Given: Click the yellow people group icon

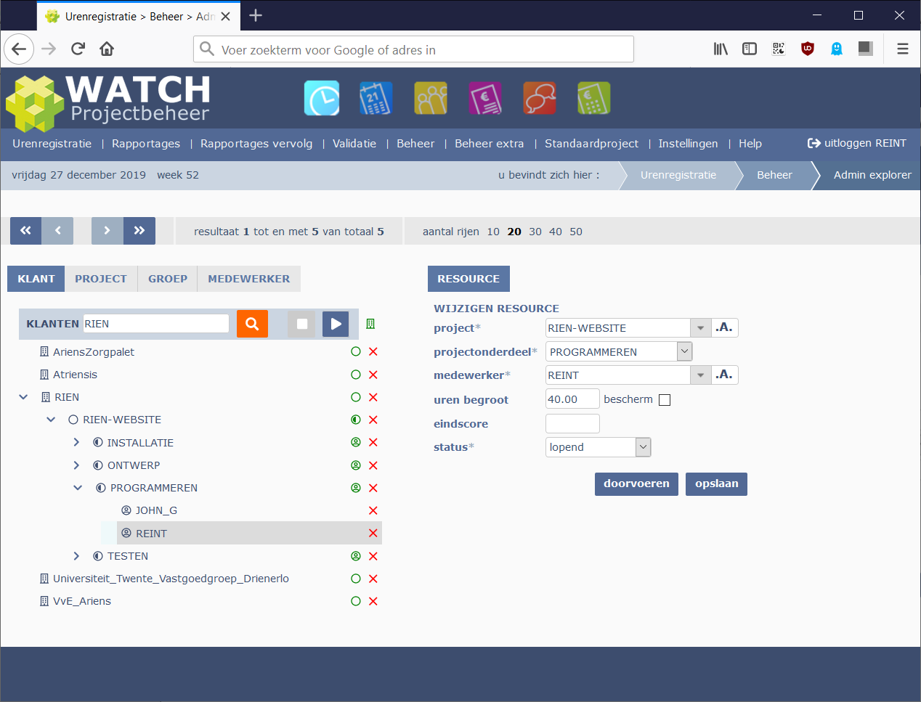Looking at the screenshot, I should point(431,98).
